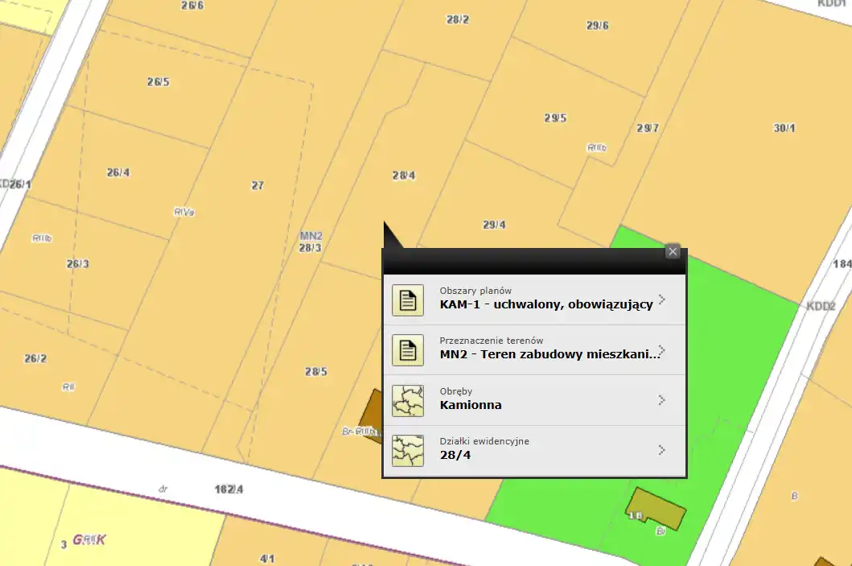Viewport: 852px width, 566px height.
Task: Expand the MN2 land use entry arrow
Action: [661, 349]
